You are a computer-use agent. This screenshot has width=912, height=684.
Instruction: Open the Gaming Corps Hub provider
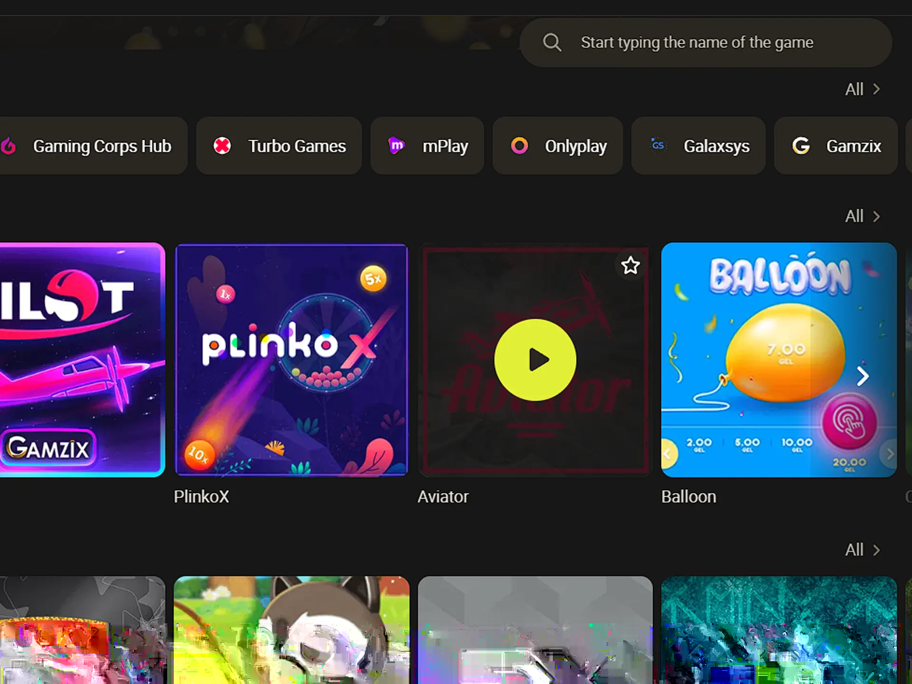pyautogui.click(x=94, y=146)
